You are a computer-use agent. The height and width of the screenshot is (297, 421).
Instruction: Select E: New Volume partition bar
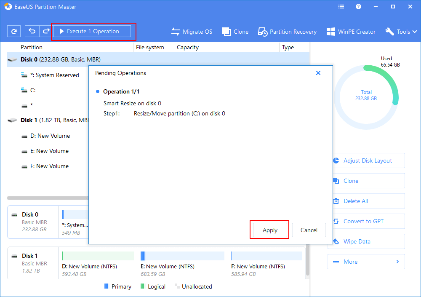(x=182, y=256)
